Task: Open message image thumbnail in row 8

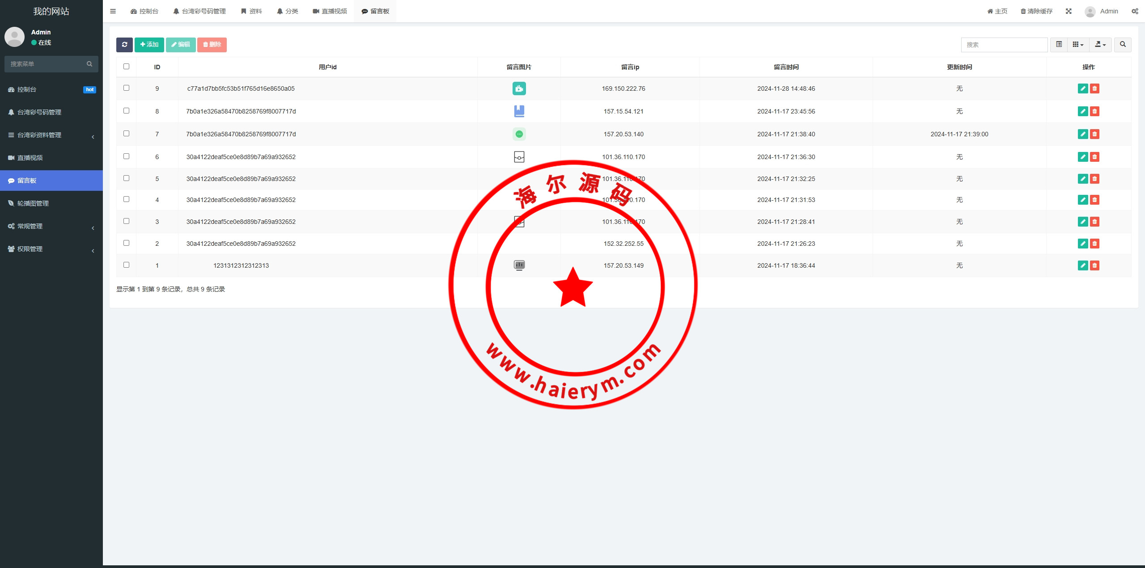Action: pyautogui.click(x=519, y=111)
